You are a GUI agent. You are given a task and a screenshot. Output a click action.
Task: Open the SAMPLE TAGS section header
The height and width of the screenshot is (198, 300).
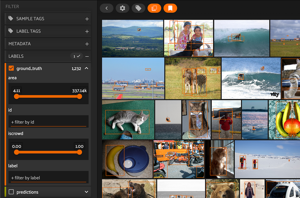pos(48,19)
